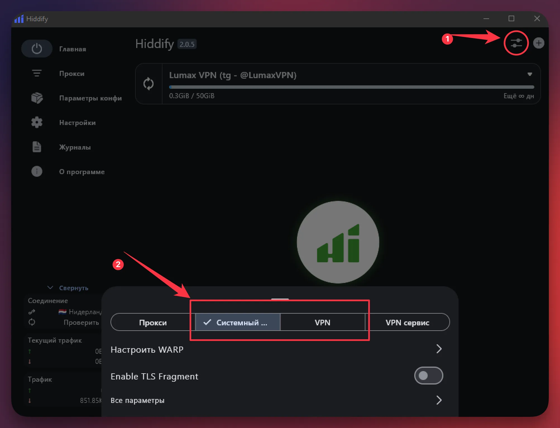560x428 pixels.
Task: Click the Настроить WARP row text
Action: point(147,349)
